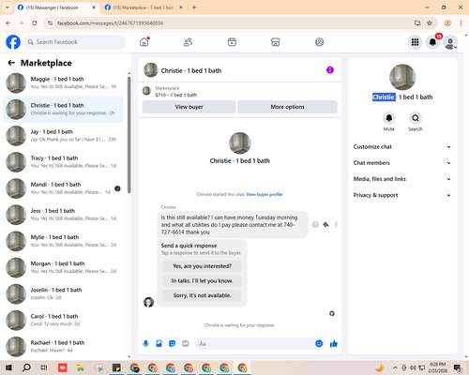This screenshot has height=375, width=469.
Task: Search within the Christie conversation
Action: pyautogui.click(x=416, y=118)
